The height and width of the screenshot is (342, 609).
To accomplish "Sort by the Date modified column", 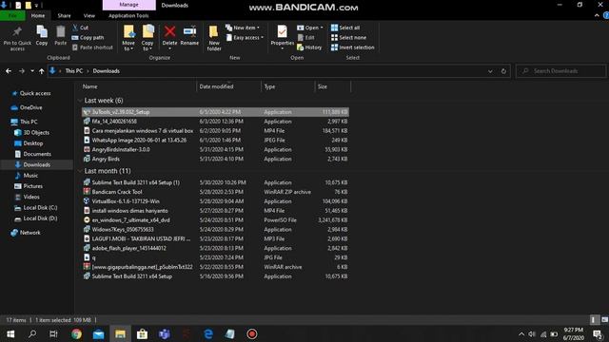I will tap(216, 86).
